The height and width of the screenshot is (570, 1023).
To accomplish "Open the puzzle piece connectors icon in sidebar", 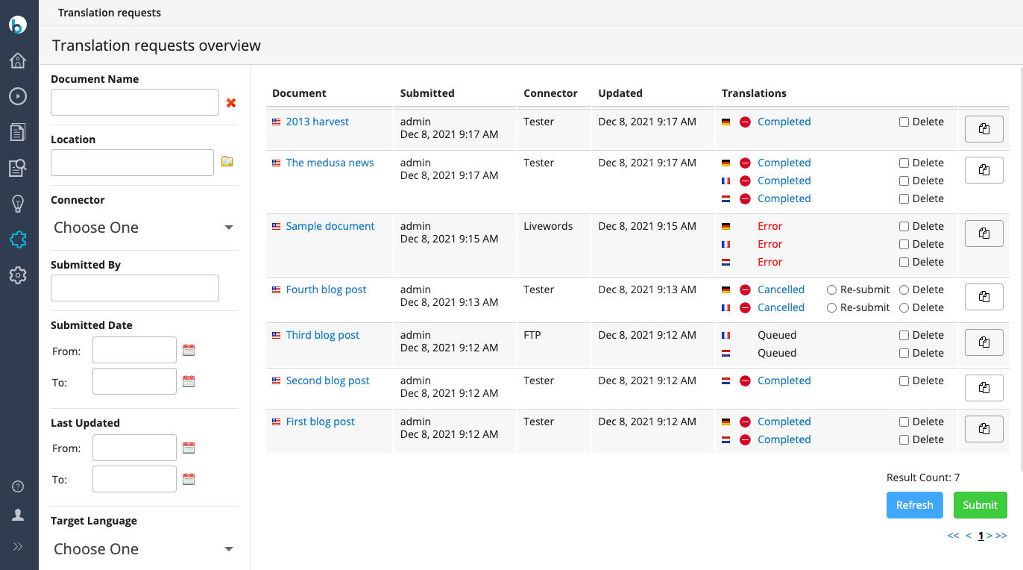I will click(x=18, y=239).
